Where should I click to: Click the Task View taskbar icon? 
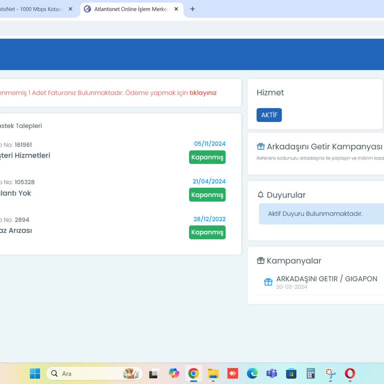pyautogui.click(x=154, y=373)
